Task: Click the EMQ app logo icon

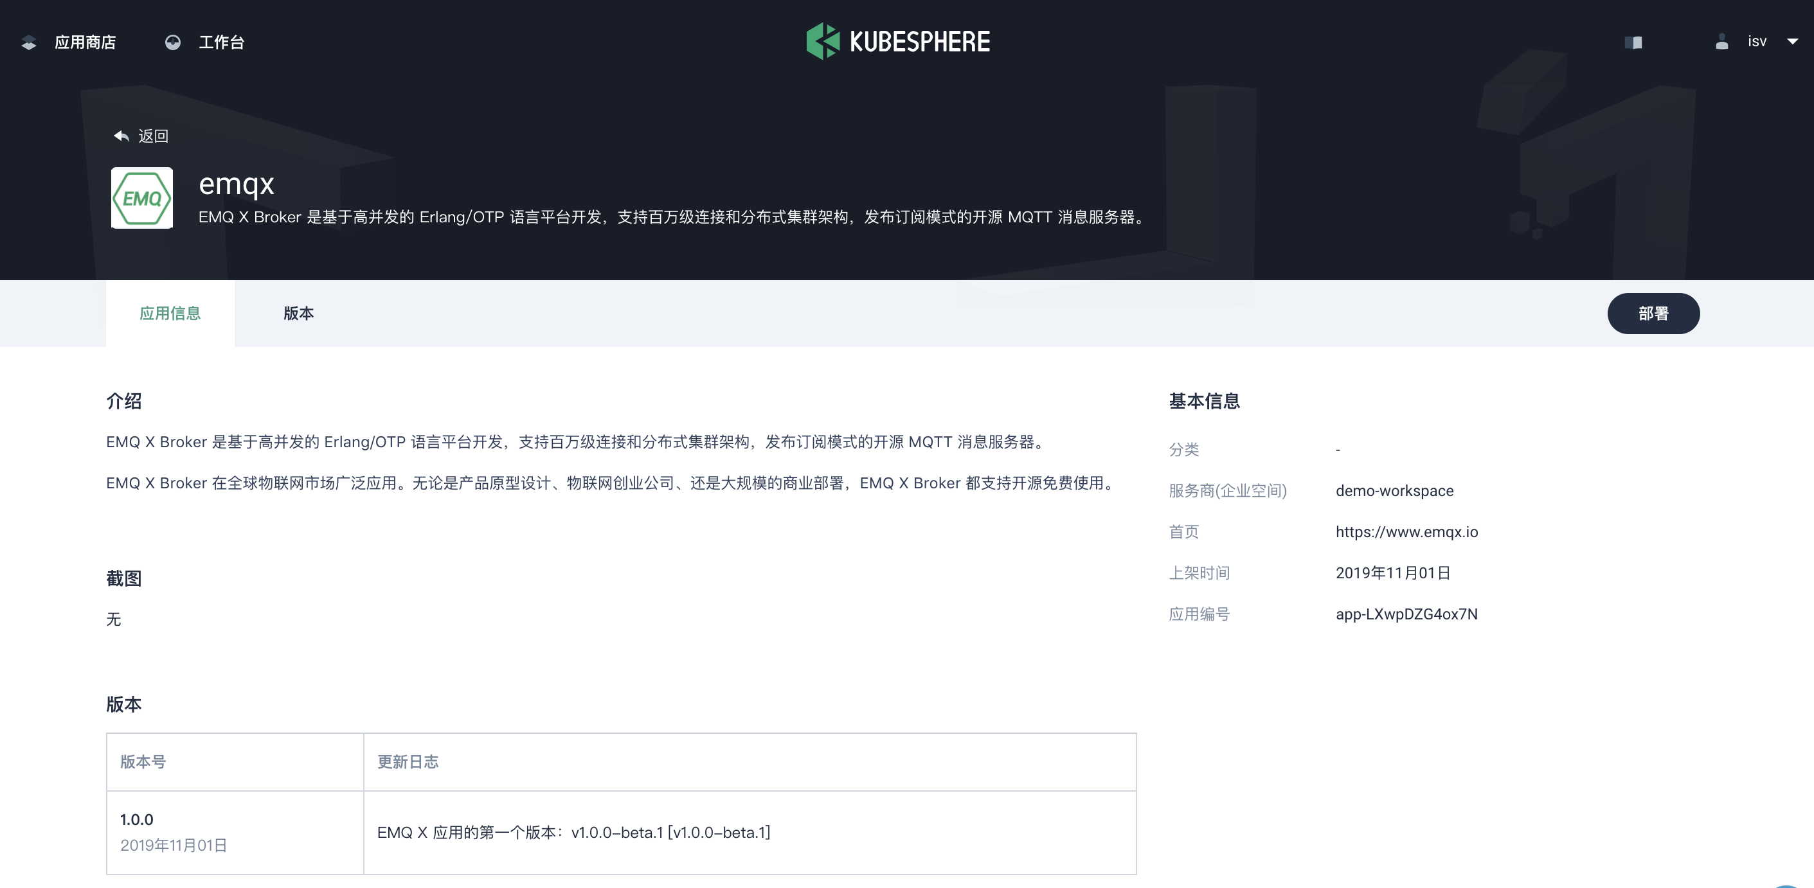Action: point(141,199)
